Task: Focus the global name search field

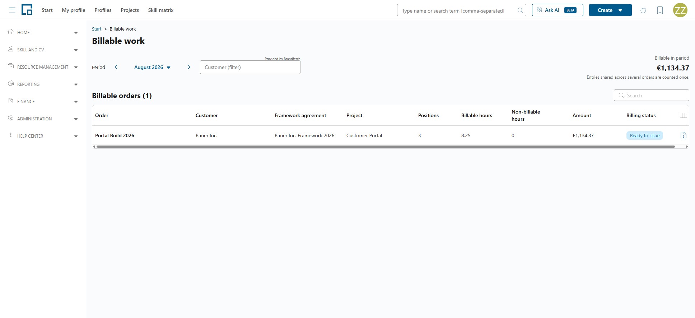Action: (462, 10)
